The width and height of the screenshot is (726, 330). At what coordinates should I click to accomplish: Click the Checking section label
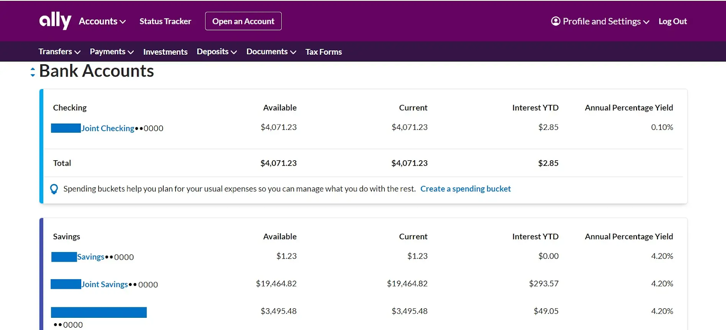[x=70, y=108]
